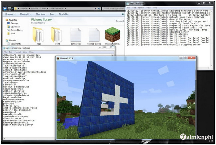Click the server.properties Notepad title icon
216x145 pixels.
(4, 48)
